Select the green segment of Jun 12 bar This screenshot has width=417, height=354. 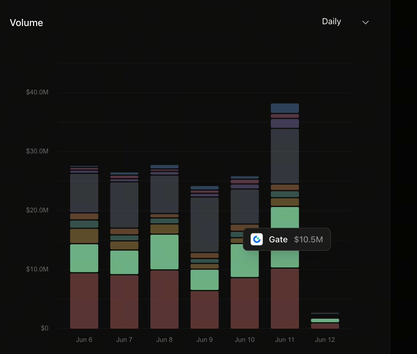point(325,320)
